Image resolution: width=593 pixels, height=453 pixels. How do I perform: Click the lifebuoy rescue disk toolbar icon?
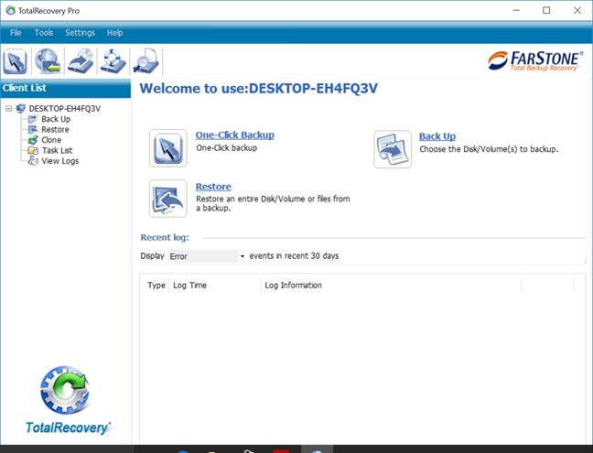pyautogui.click(x=113, y=61)
